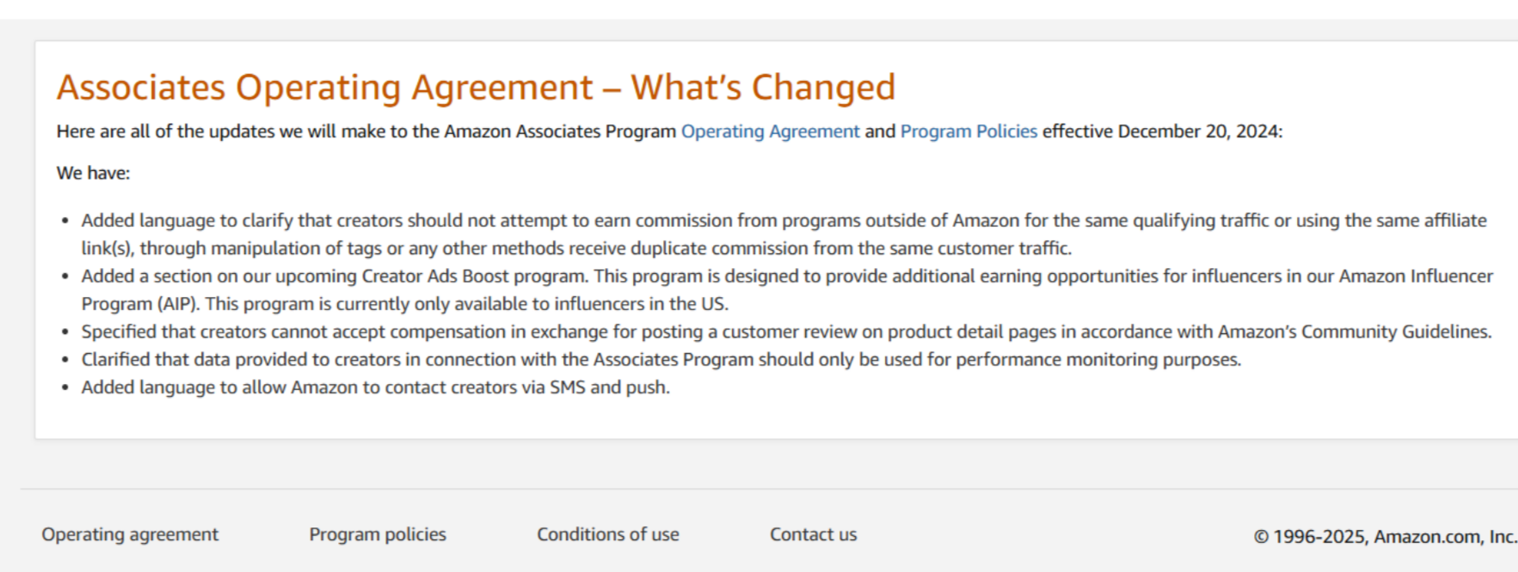Open the inline Program Policies link
Viewport: 1518px width, 572px height.
968,131
